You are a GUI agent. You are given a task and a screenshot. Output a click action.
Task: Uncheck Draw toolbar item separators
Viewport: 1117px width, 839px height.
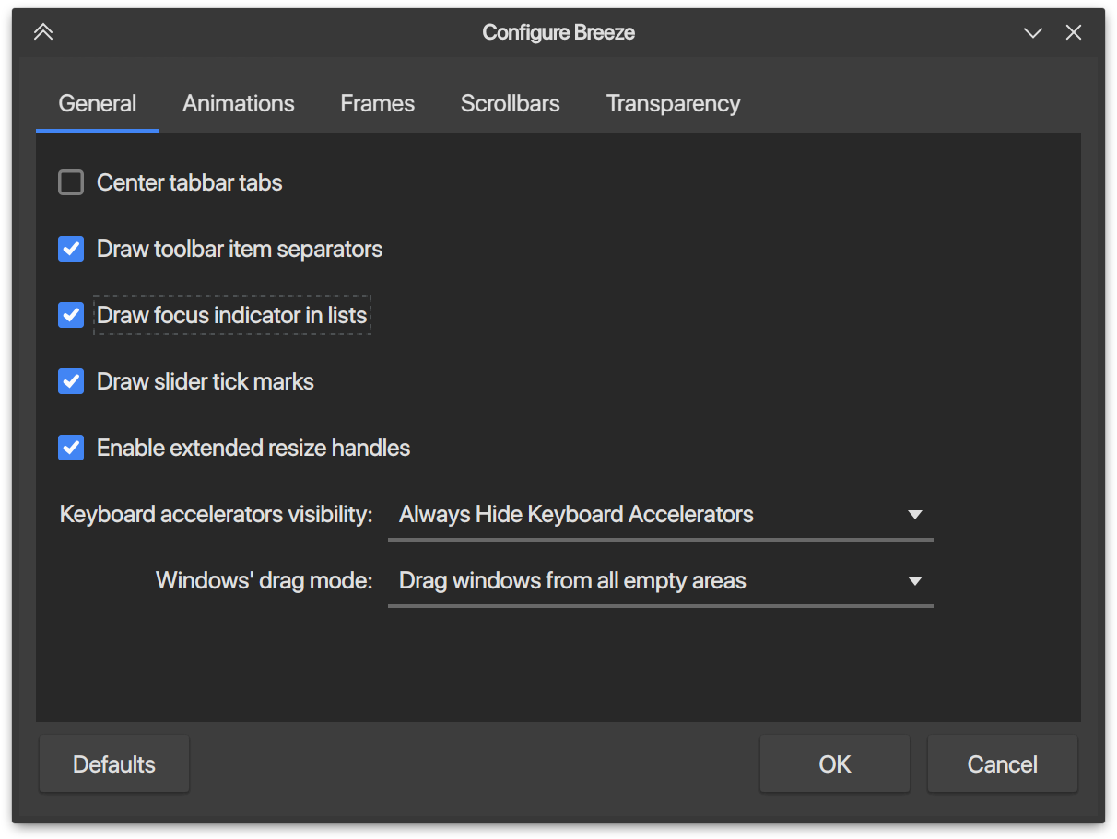71,249
